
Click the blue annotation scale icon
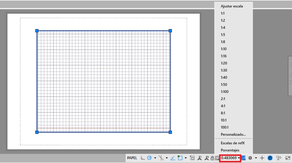pos(244,158)
